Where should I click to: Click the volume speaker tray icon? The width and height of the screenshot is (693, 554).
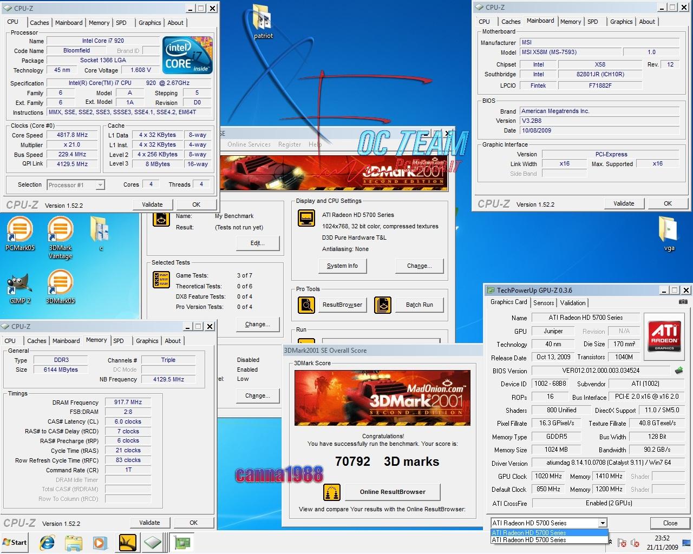pos(635,543)
